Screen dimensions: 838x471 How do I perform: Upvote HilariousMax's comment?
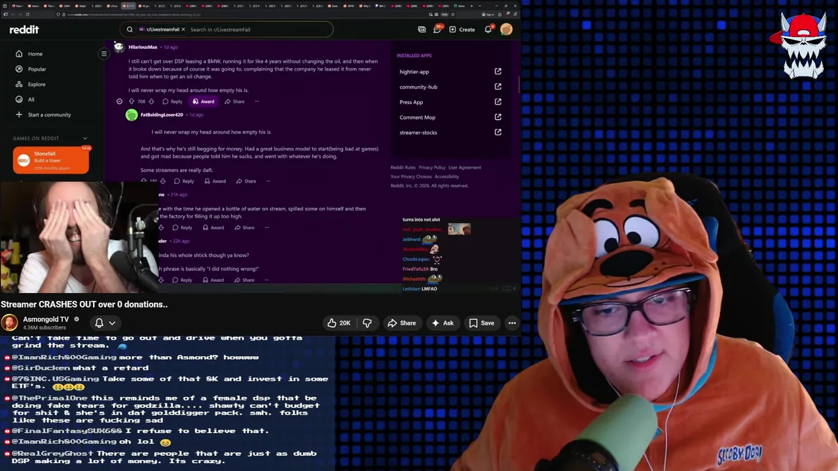(x=131, y=101)
